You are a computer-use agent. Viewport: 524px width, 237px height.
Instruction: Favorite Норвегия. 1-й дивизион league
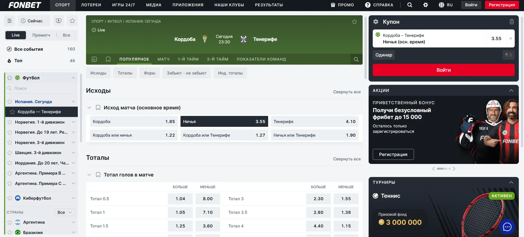10,122
